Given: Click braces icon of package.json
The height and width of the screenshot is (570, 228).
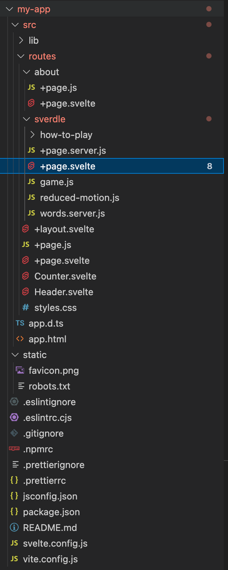Looking at the screenshot, I should (14, 512).
